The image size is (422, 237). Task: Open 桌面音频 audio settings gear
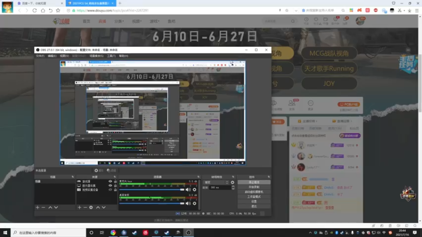click(x=194, y=203)
